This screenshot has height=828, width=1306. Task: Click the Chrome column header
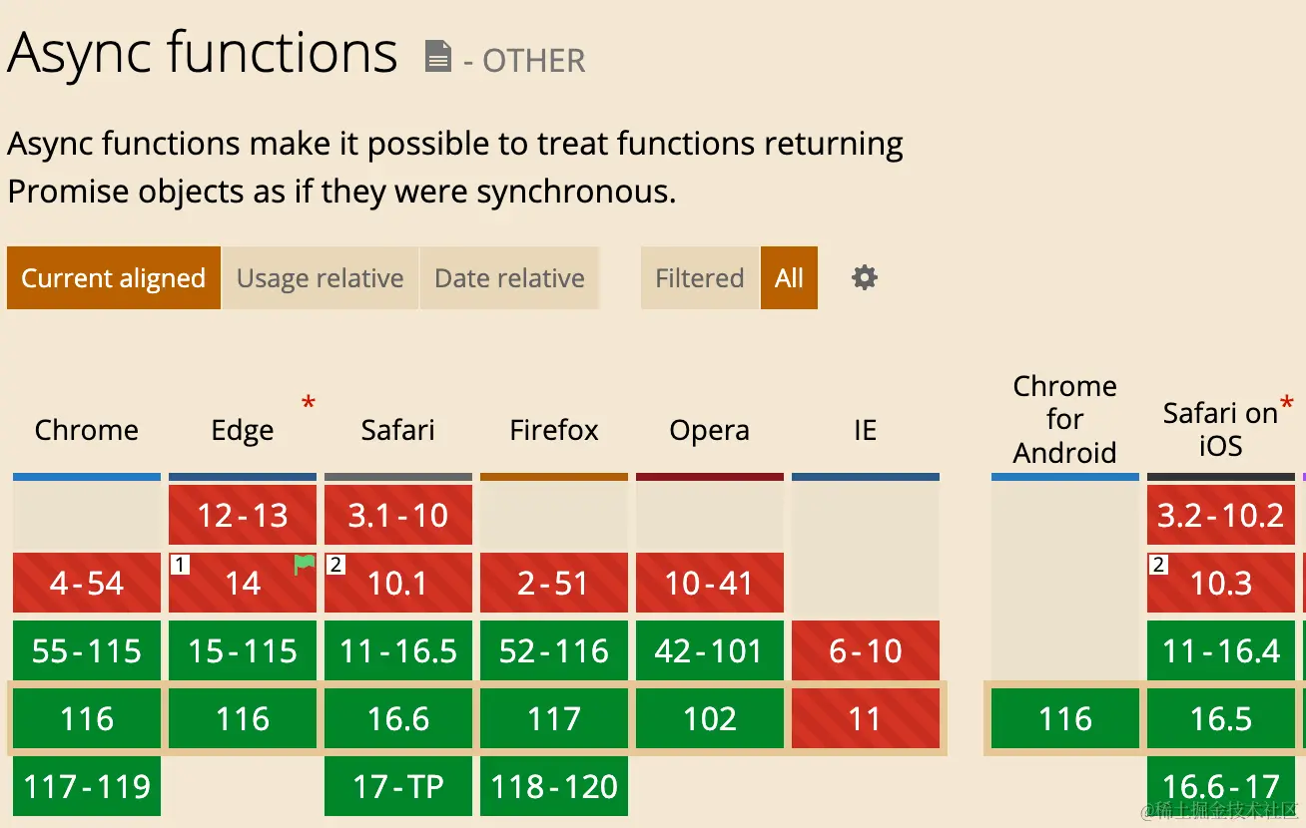87,430
